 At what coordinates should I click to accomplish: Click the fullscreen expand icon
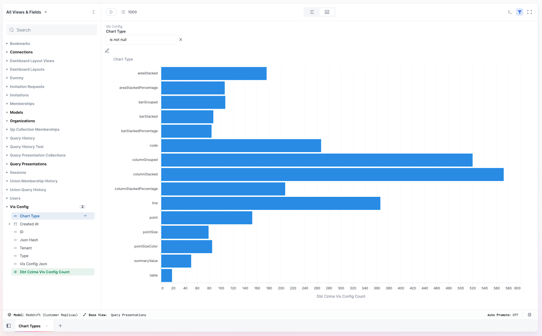(530, 12)
